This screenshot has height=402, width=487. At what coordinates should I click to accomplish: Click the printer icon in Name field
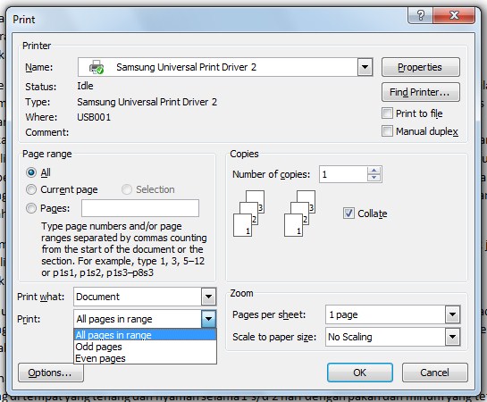coord(97,67)
